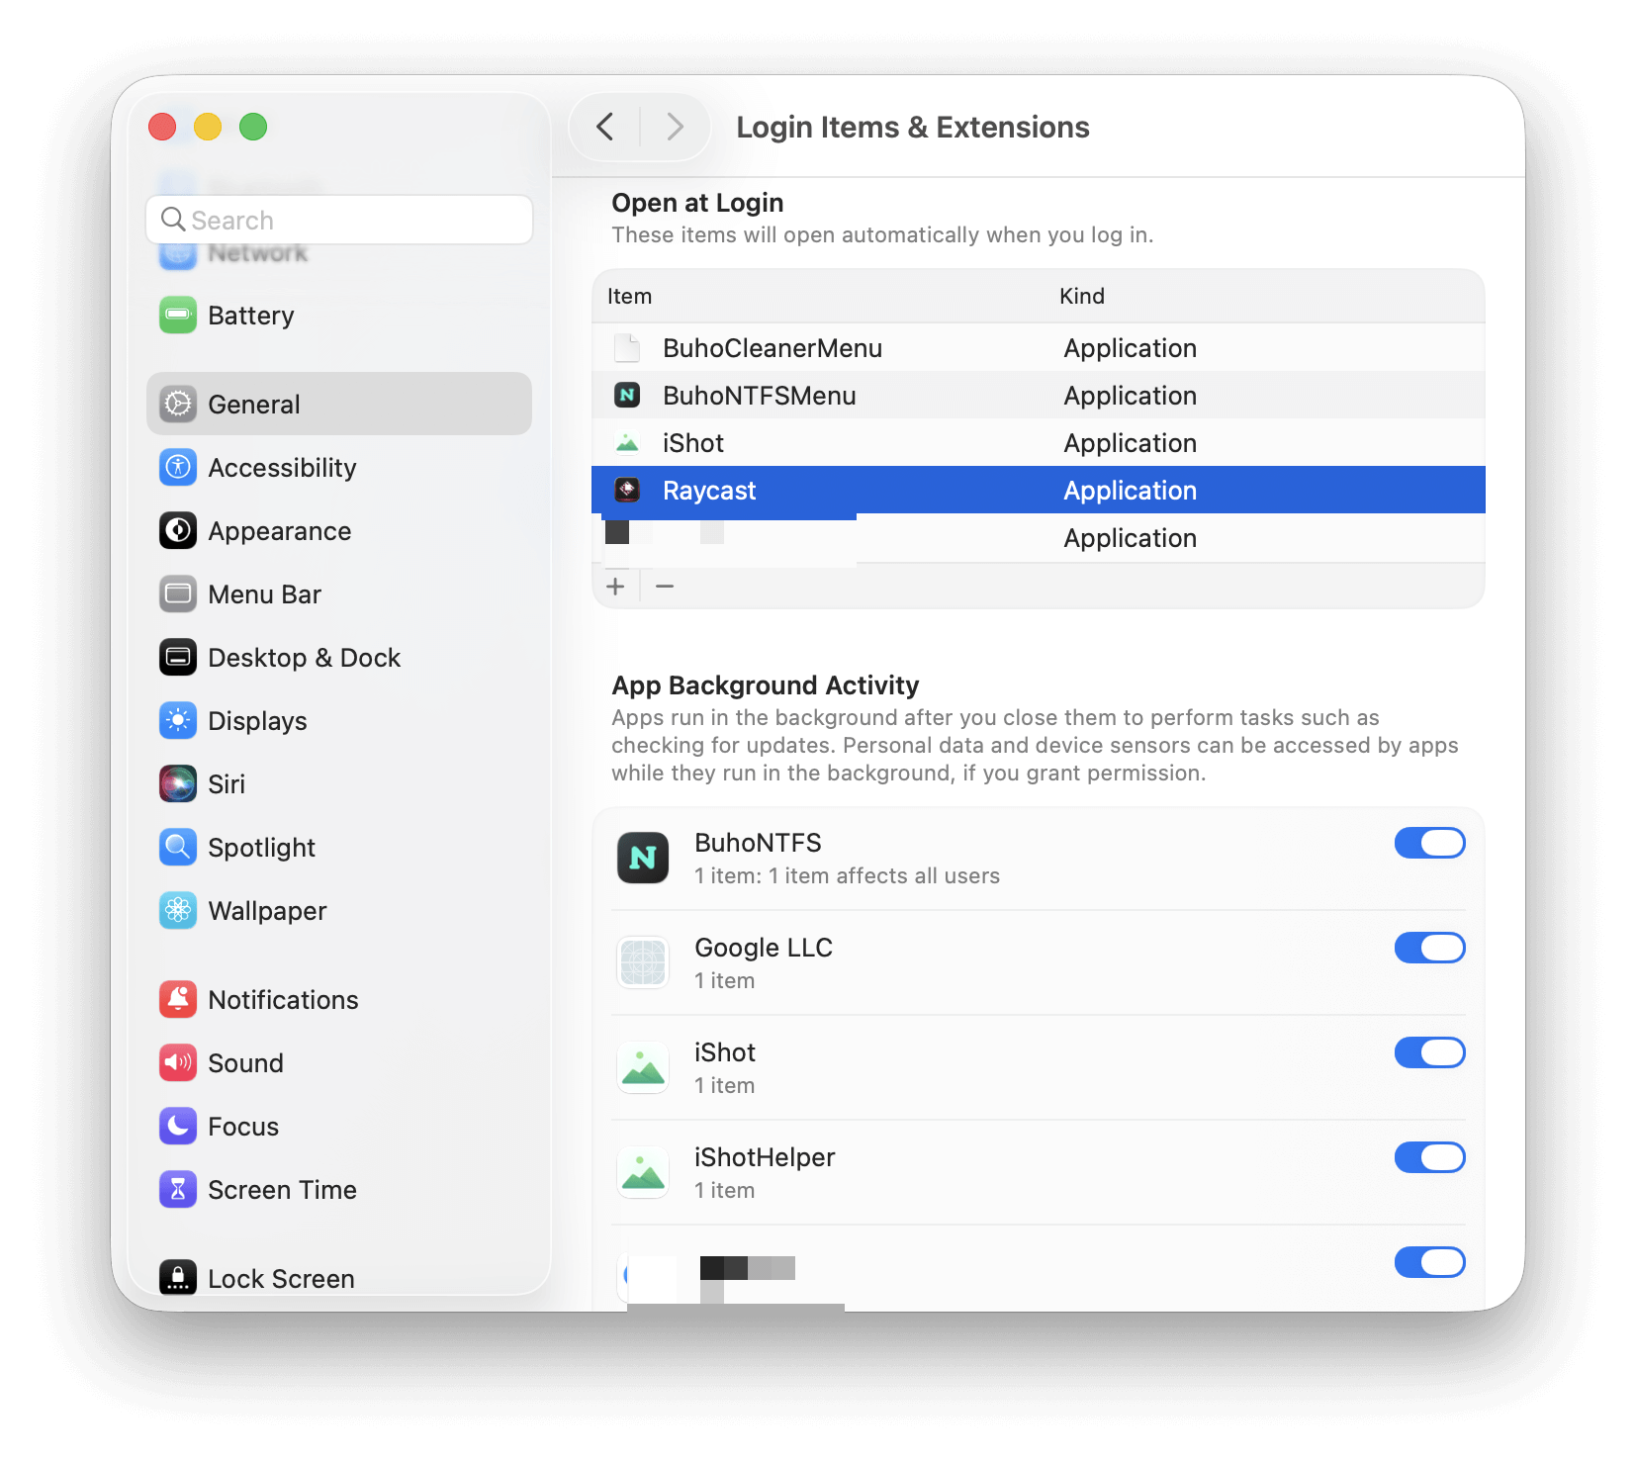Select the BuhoNTFSMenu login item name
The width and height of the screenshot is (1636, 1458).
pos(760,396)
